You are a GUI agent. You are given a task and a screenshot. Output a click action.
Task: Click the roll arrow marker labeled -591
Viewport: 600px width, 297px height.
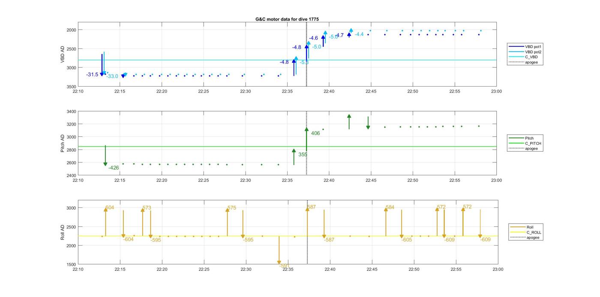point(279,250)
